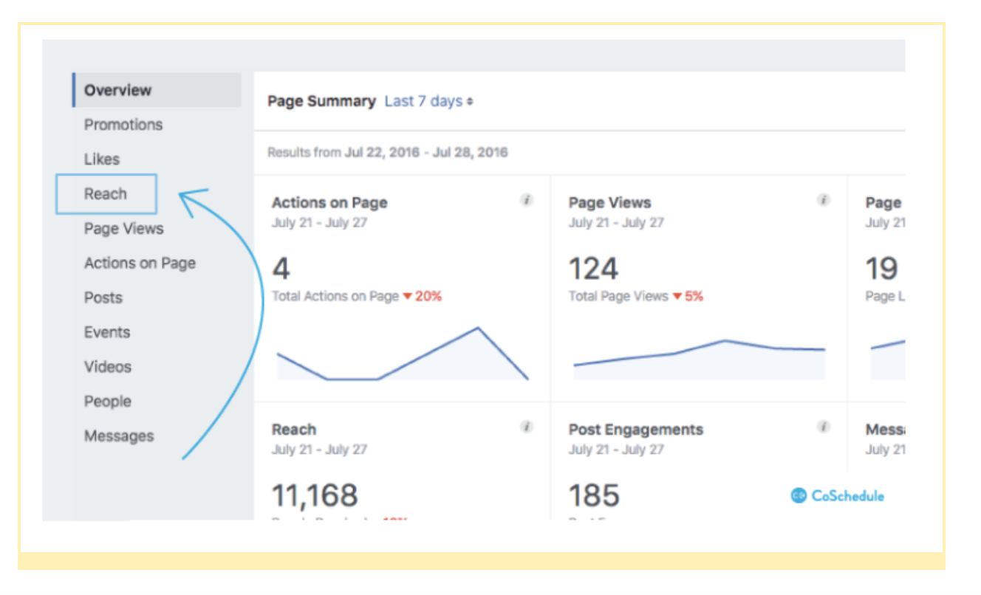Click the 185 post engagements value
Image resolution: width=981 pixels, height=595 pixels.
[x=594, y=495]
